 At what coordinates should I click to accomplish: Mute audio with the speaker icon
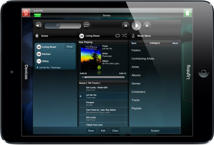point(39,26)
